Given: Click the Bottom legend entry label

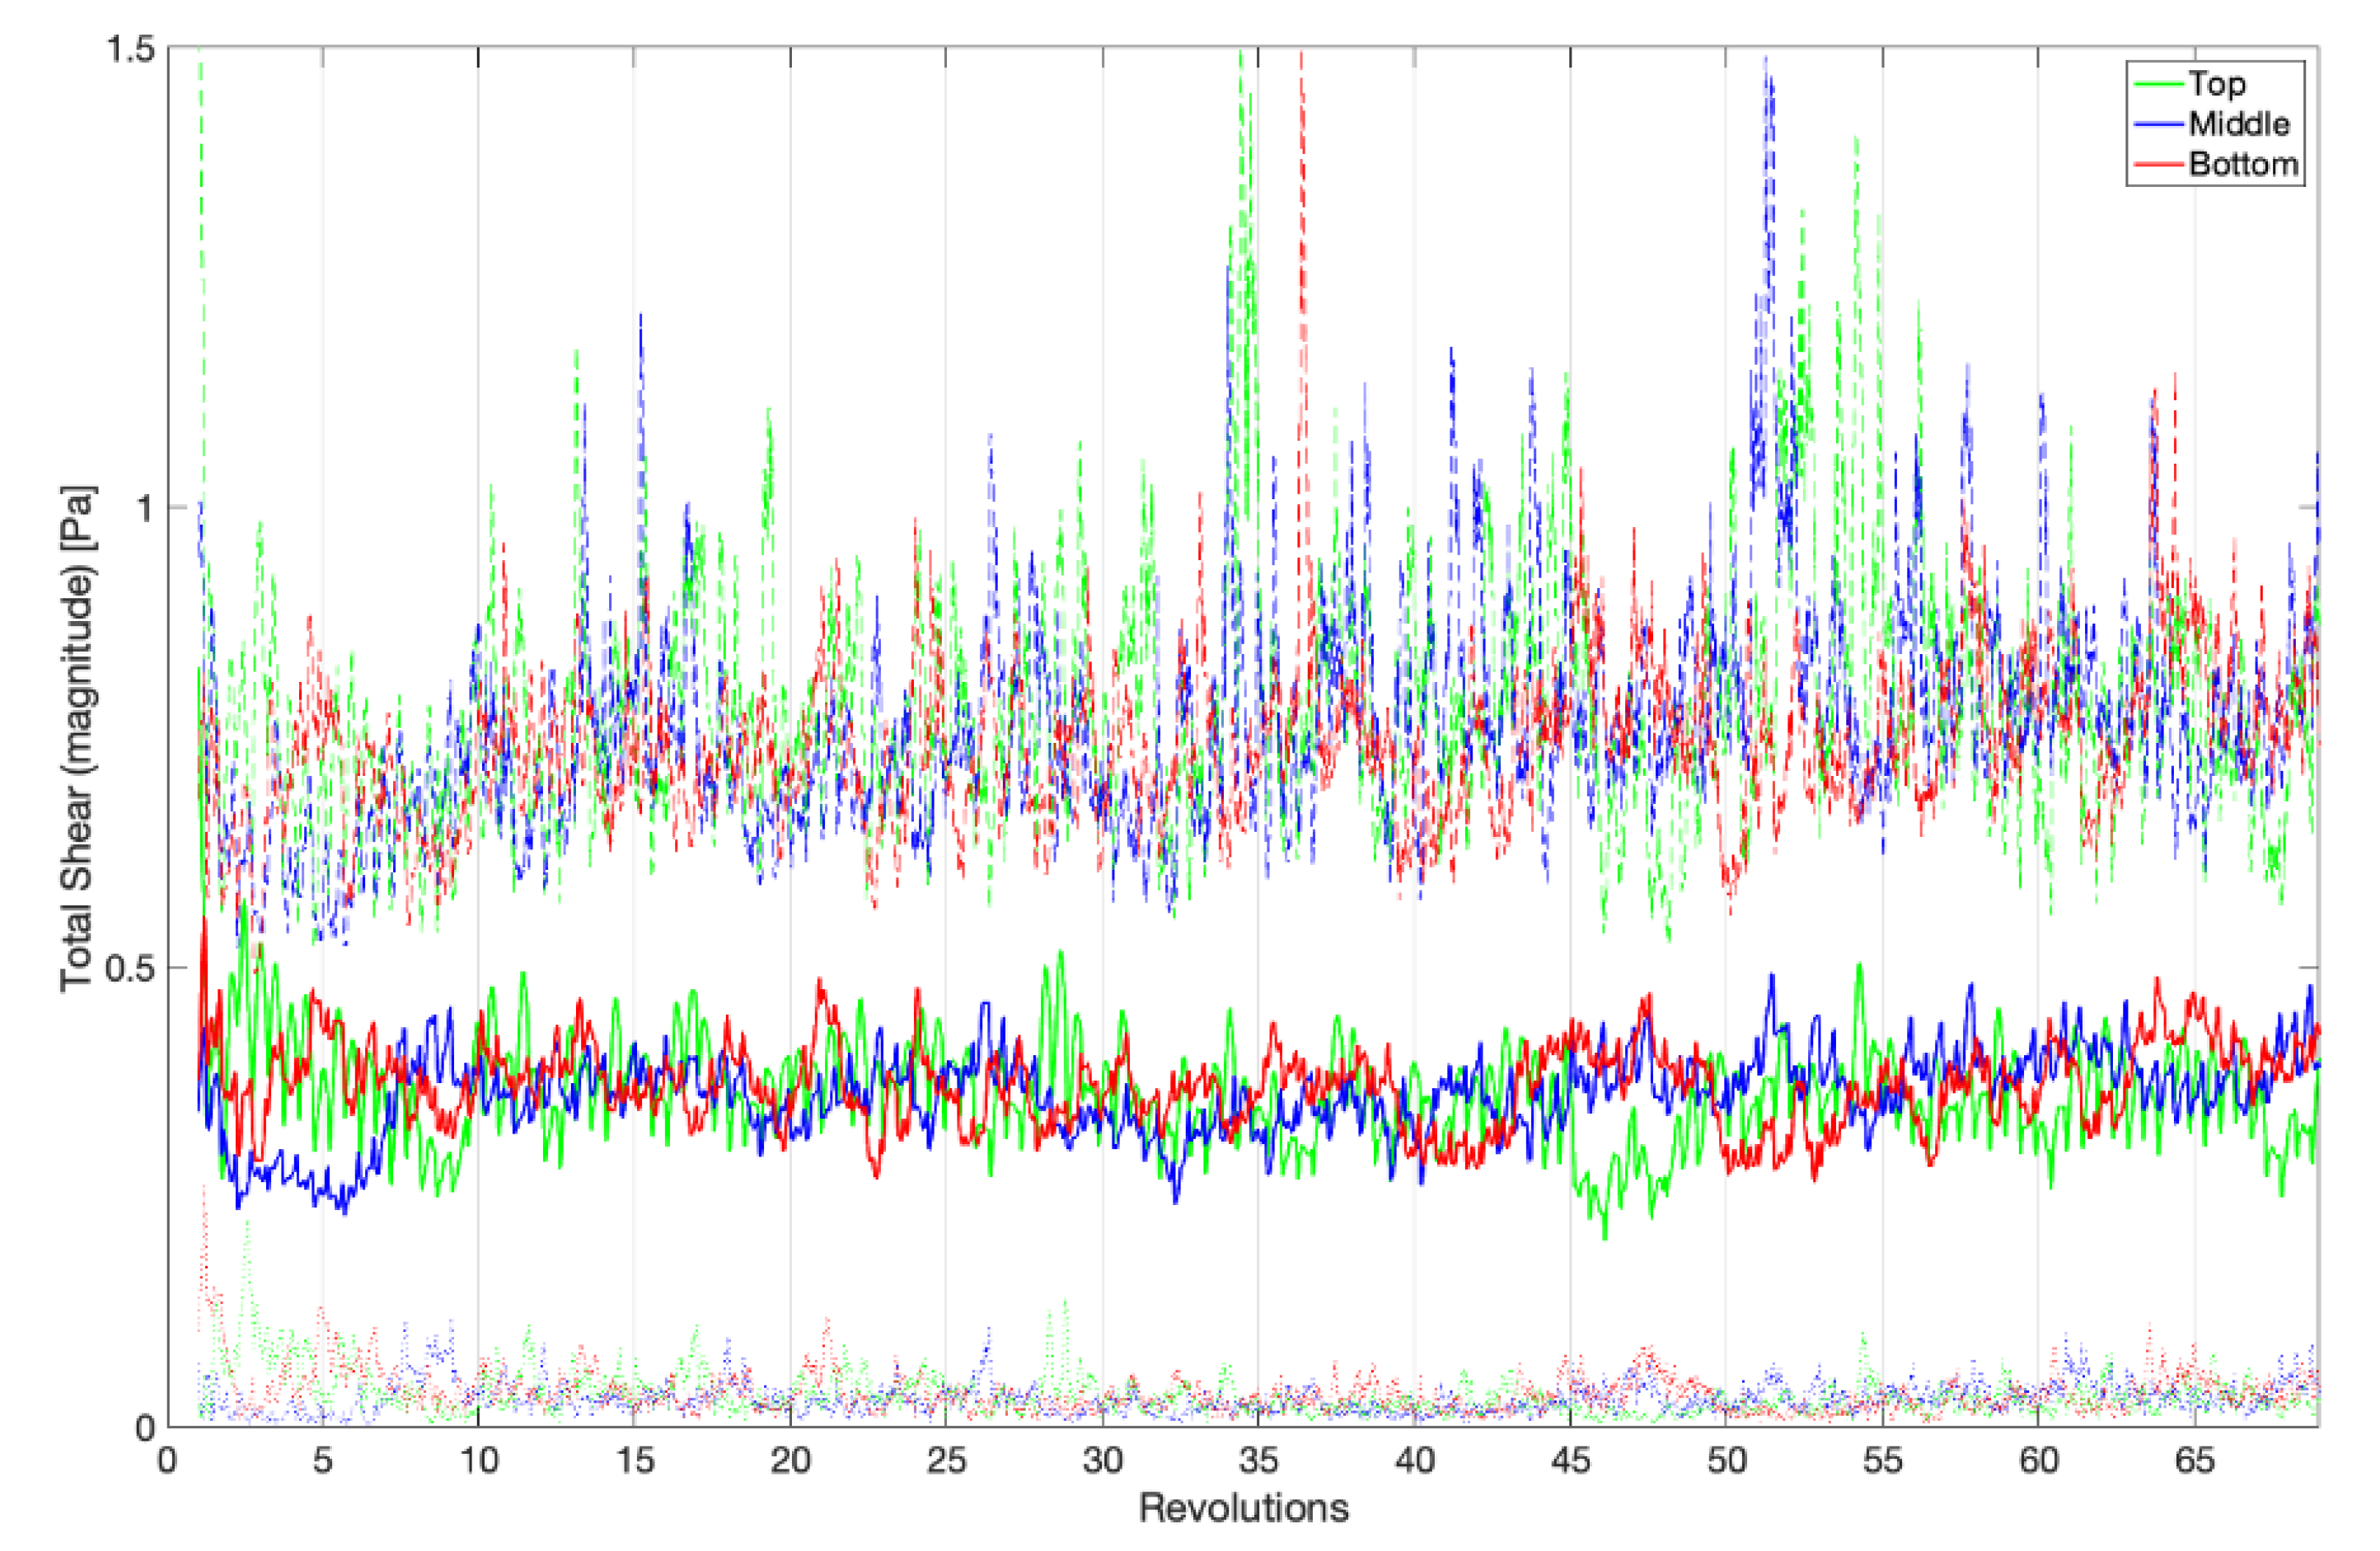Looking at the screenshot, I should tap(2243, 164).
